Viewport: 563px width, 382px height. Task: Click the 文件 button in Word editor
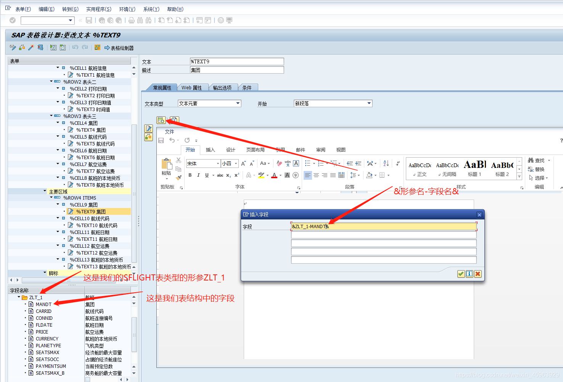169,132
